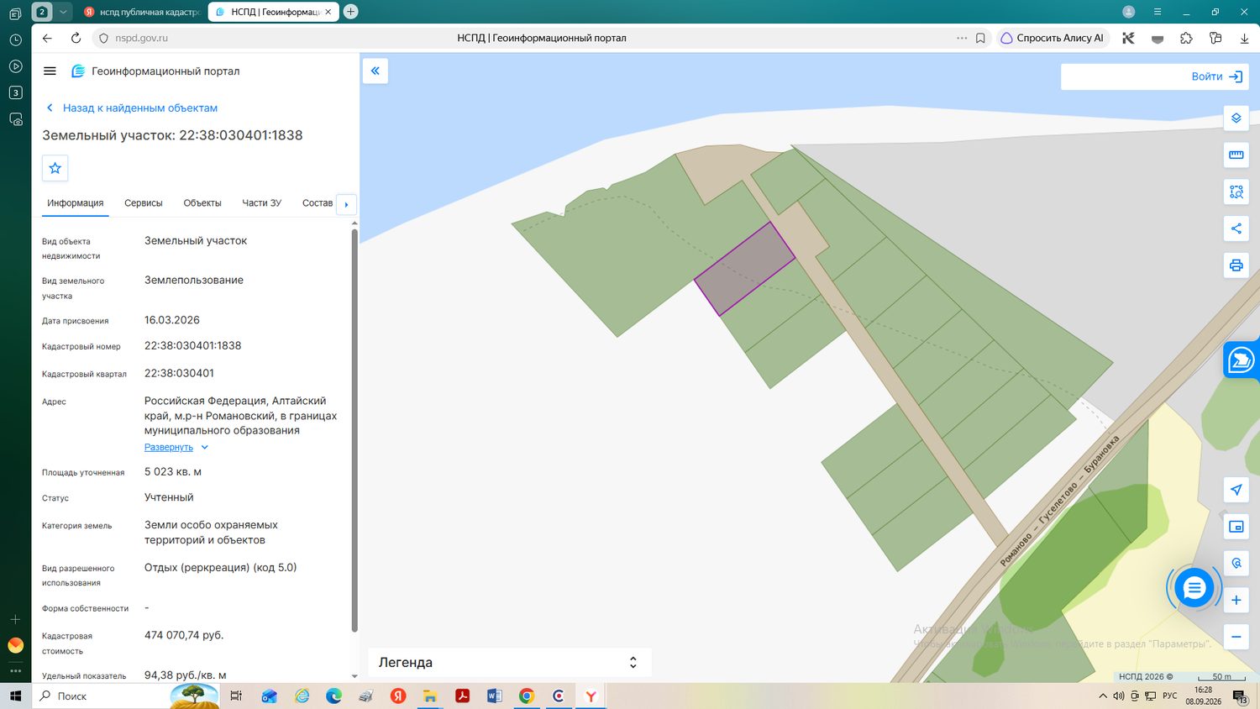The image size is (1260, 709).
Task: Open the blue chat support bubble
Action: click(x=1194, y=588)
